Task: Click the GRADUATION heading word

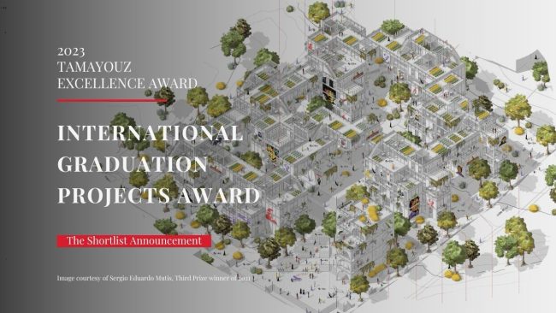Action: point(133,164)
